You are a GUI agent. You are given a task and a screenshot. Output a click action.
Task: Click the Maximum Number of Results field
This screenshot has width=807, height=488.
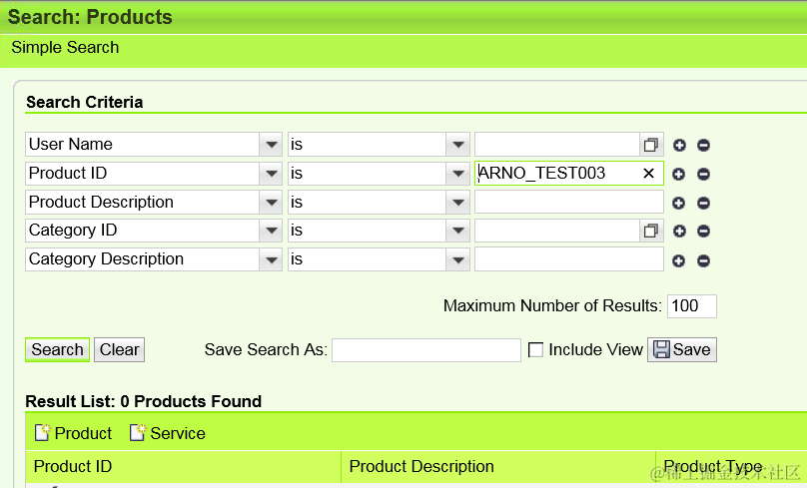(692, 306)
